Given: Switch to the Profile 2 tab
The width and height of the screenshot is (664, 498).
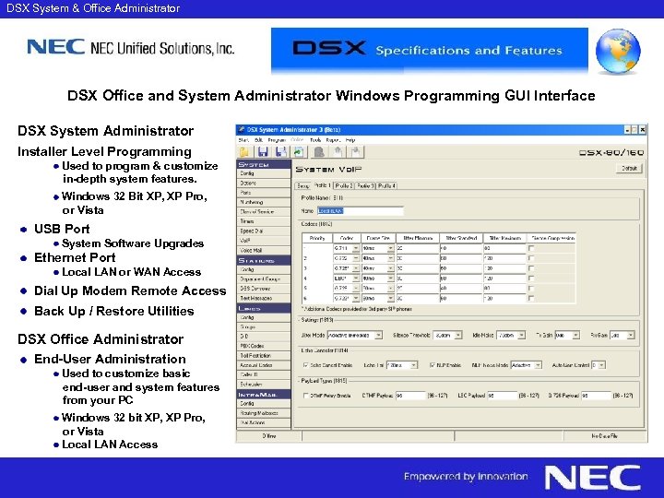Looking at the screenshot, I should click(x=343, y=185).
